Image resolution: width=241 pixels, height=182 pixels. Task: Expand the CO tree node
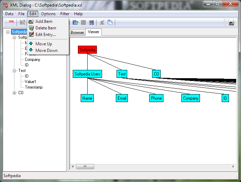14,93
